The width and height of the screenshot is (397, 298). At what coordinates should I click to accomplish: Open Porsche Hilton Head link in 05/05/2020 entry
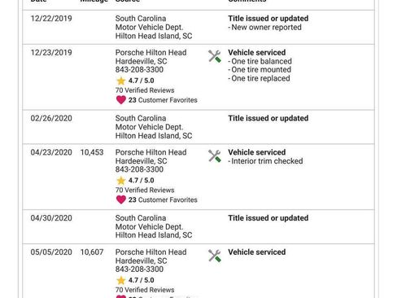151,252
